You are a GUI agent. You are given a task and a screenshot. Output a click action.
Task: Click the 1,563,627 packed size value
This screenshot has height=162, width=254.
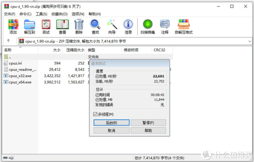point(76,82)
